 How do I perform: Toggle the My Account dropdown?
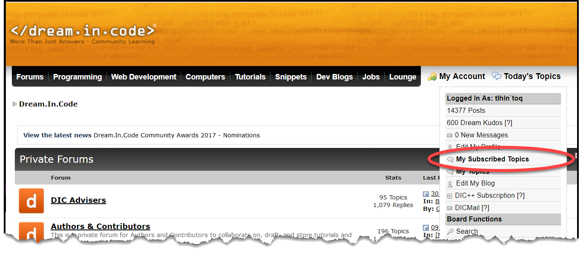[462, 76]
